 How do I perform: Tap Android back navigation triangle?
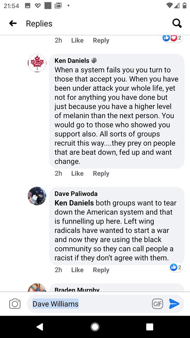[x=40, y=327]
